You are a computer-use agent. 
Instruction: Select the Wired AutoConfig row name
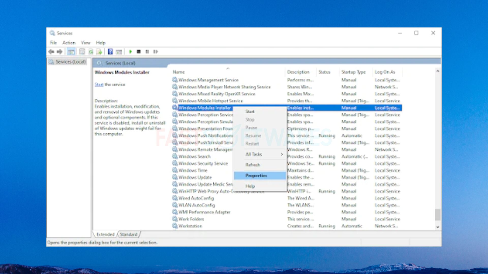196,198
